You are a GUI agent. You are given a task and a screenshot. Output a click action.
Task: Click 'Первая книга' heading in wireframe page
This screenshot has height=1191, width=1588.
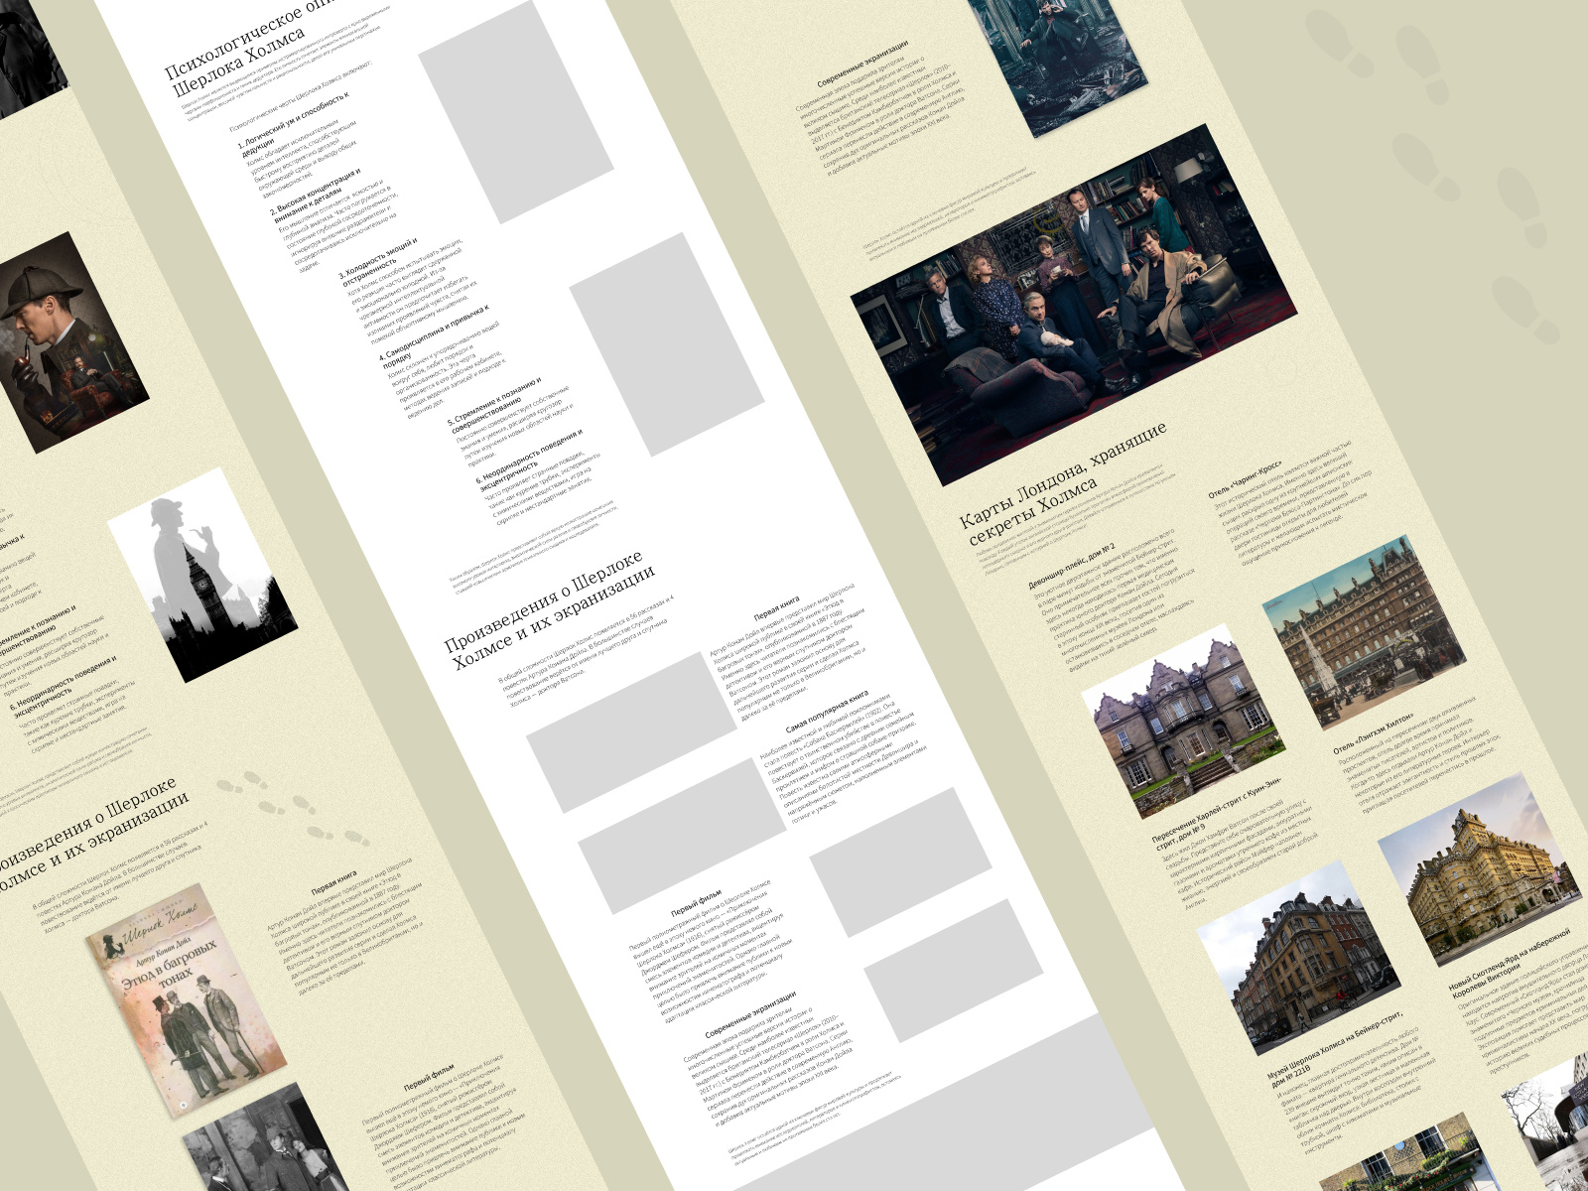[x=776, y=608]
